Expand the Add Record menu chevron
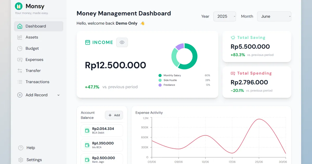Viewport: 312px width, 164px height. tap(58, 95)
